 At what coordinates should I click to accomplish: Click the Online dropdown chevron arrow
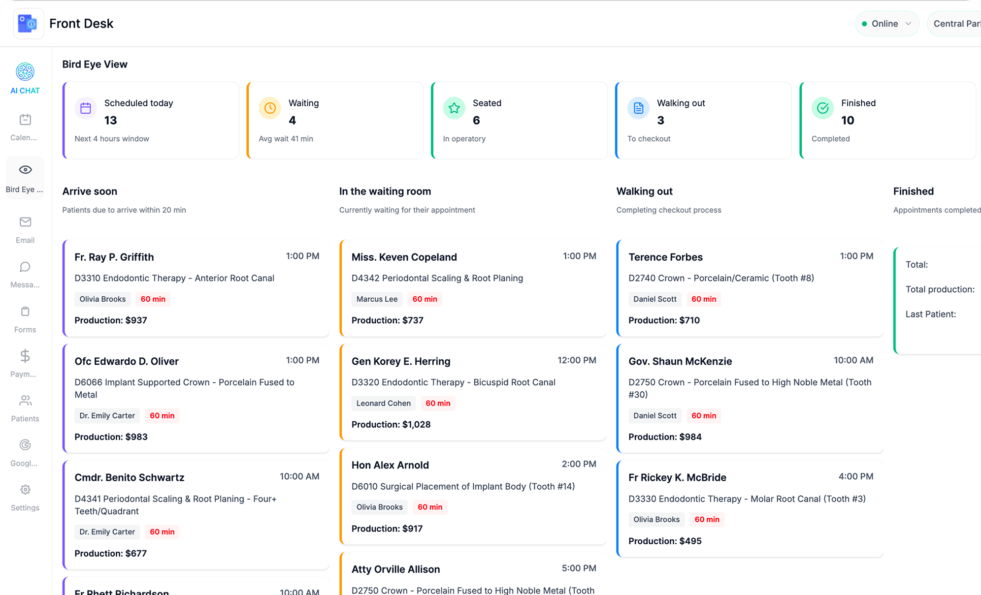coord(908,24)
